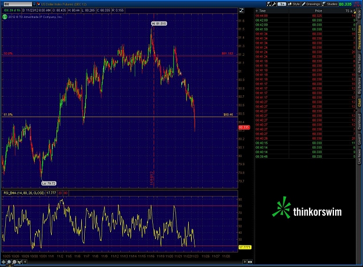Click the O: 80.435 open value
Viewport: 363px width, 267px height.
[59, 10]
